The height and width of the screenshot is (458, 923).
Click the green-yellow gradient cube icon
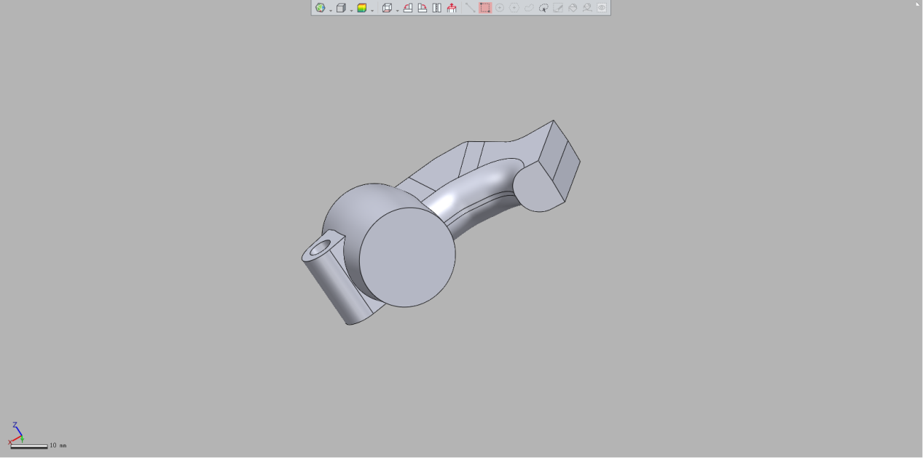[361, 8]
